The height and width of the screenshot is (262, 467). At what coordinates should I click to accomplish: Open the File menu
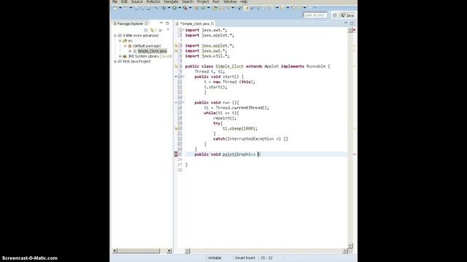tap(115, 1)
